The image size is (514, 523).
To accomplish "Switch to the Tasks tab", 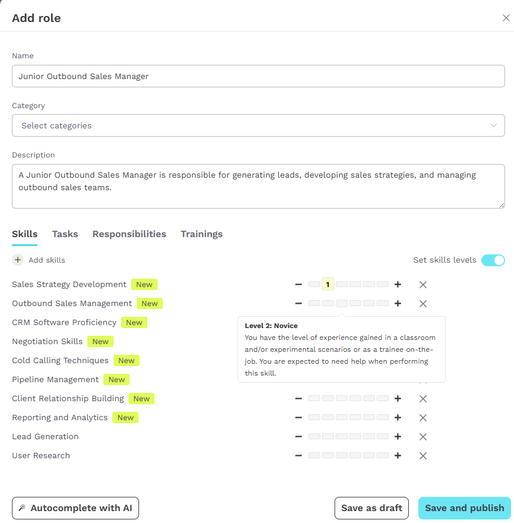I will [x=65, y=234].
